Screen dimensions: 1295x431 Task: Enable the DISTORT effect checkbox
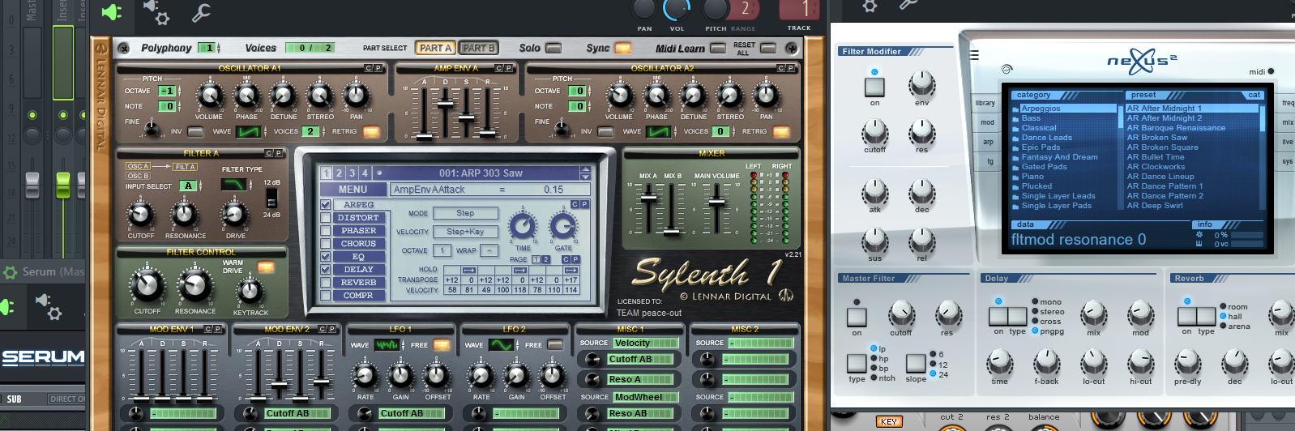tap(326, 218)
